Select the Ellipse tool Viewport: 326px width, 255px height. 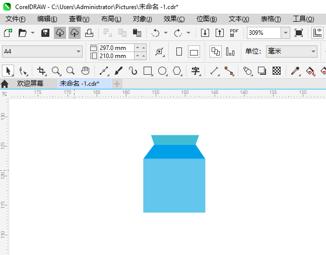click(x=162, y=71)
